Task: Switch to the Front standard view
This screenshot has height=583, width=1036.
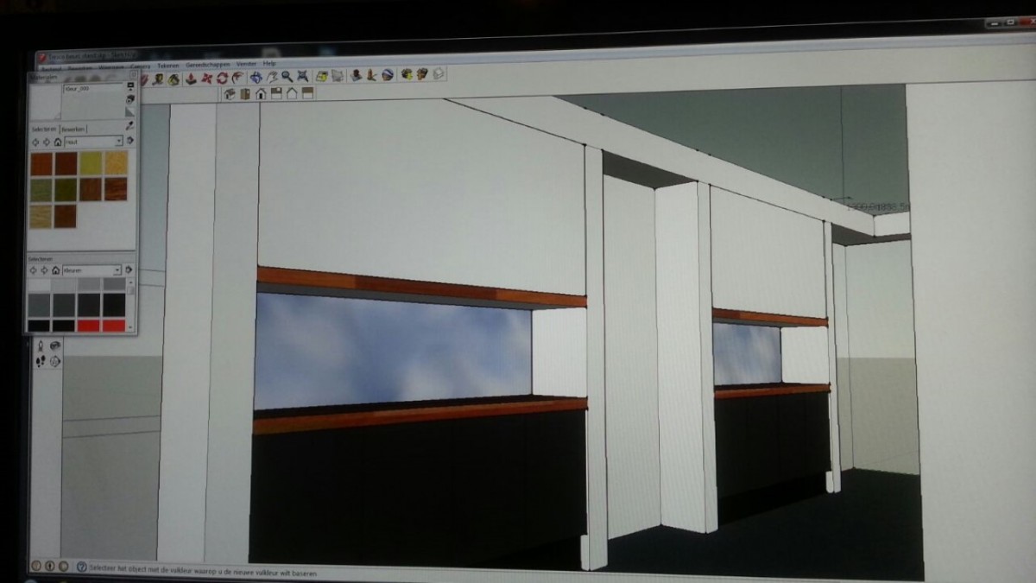Action: [x=261, y=94]
